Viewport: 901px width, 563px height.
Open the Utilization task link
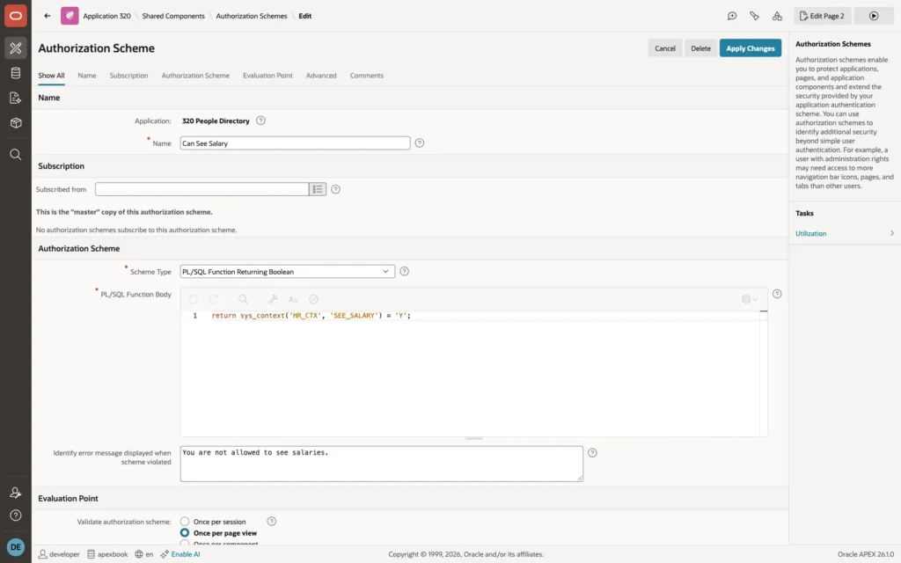[x=810, y=233]
